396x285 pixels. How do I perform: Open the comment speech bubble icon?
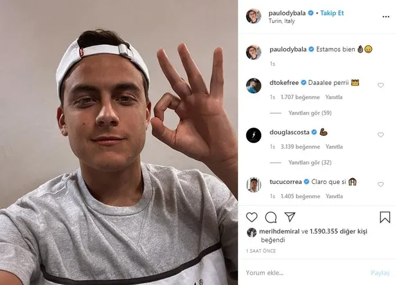271,217
